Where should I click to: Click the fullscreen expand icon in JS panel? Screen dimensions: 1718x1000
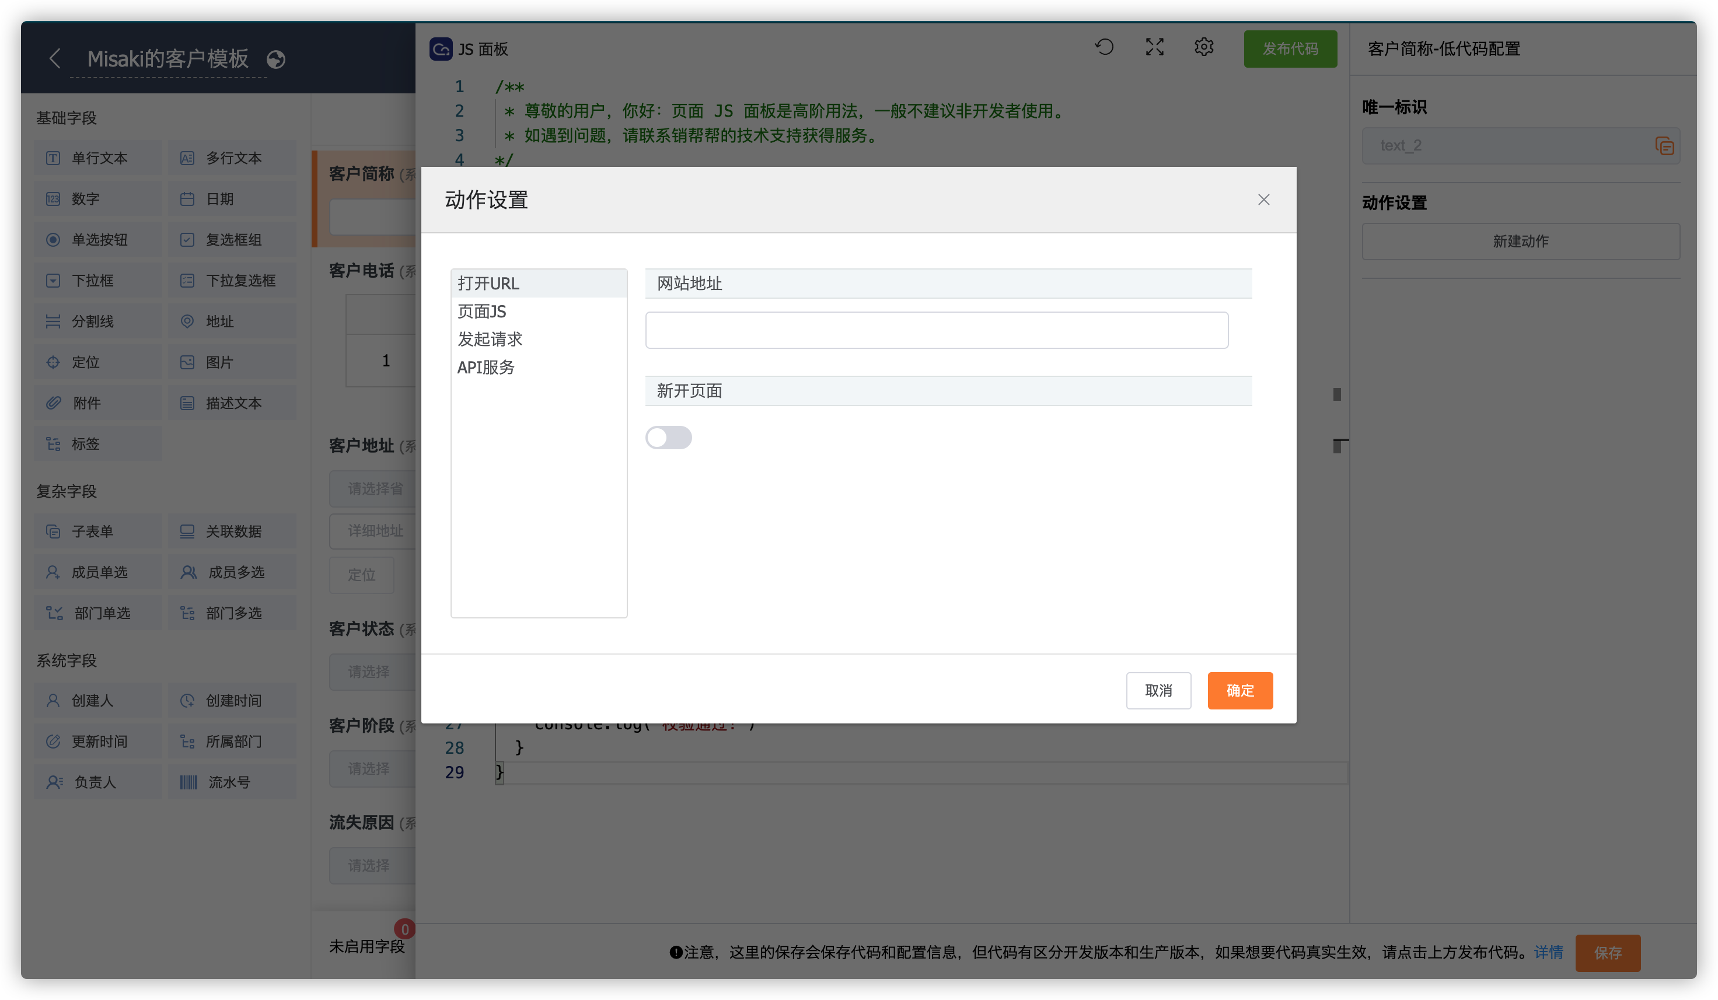[x=1154, y=47]
